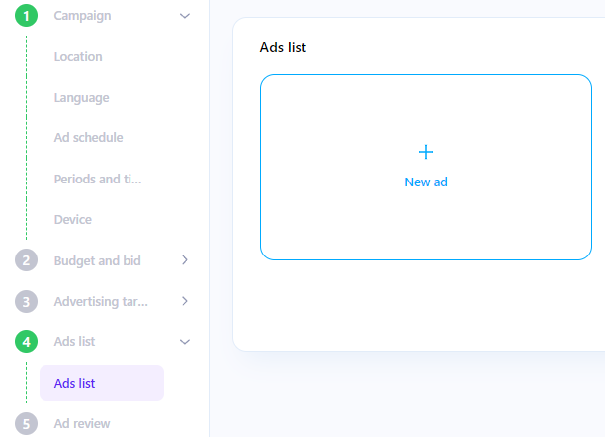Click the step 1 green circle icon

pos(26,16)
